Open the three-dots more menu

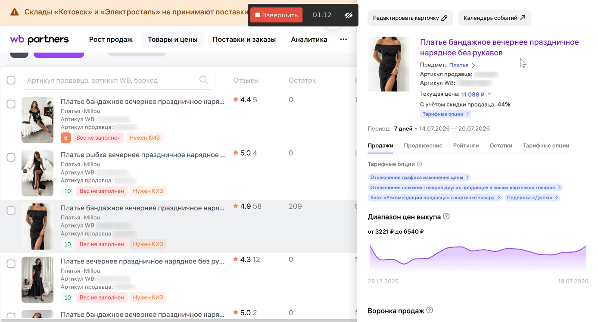(343, 40)
